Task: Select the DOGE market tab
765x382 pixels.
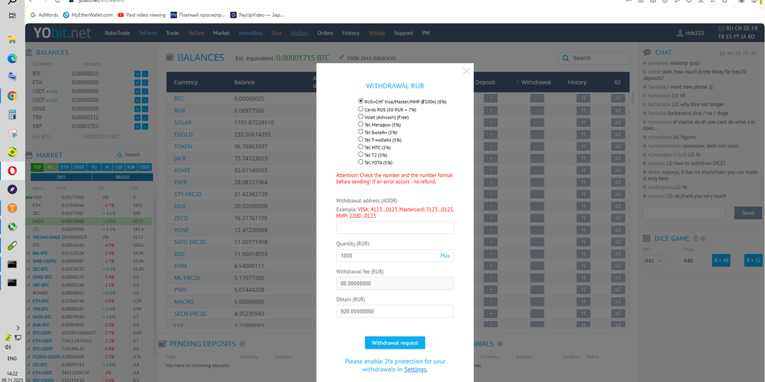Action: coord(79,167)
